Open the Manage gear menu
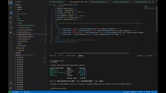166x93 pixels. [x=11, y=88]
